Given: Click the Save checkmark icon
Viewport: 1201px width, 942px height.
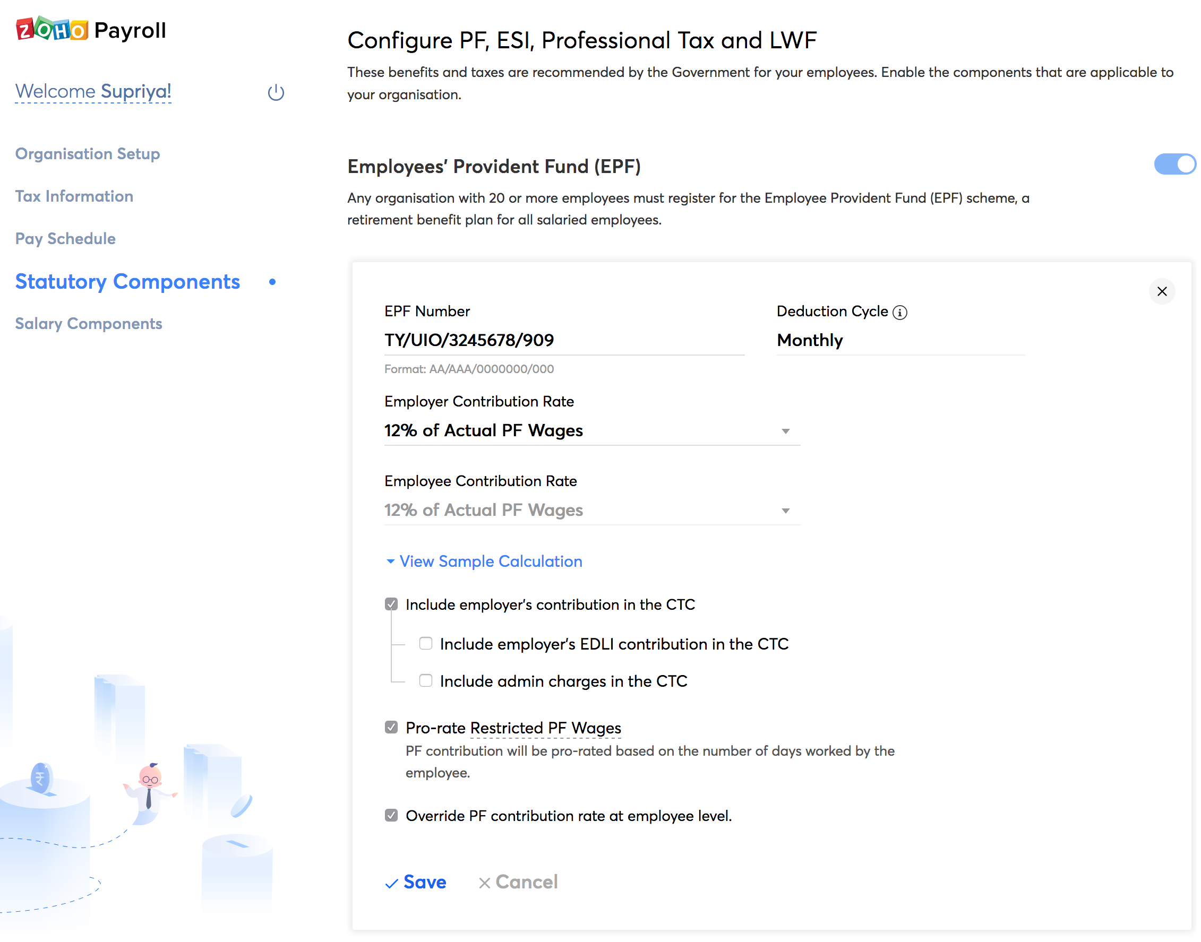Looking at the screenshot, I should tap(391, 883).
